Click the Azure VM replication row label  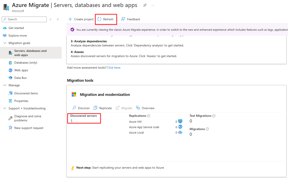pos(135,122)
